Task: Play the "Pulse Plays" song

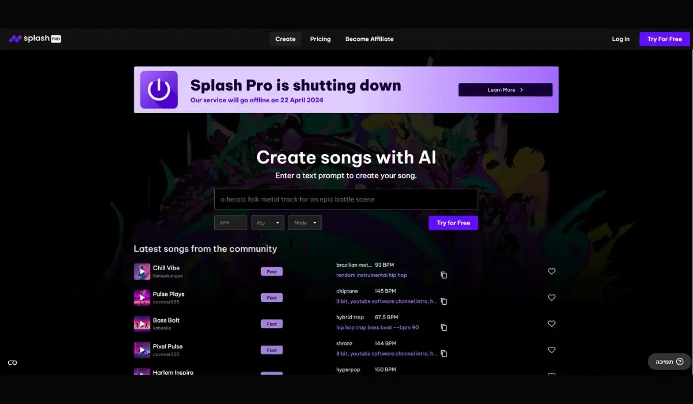Action: pos(142,297)
